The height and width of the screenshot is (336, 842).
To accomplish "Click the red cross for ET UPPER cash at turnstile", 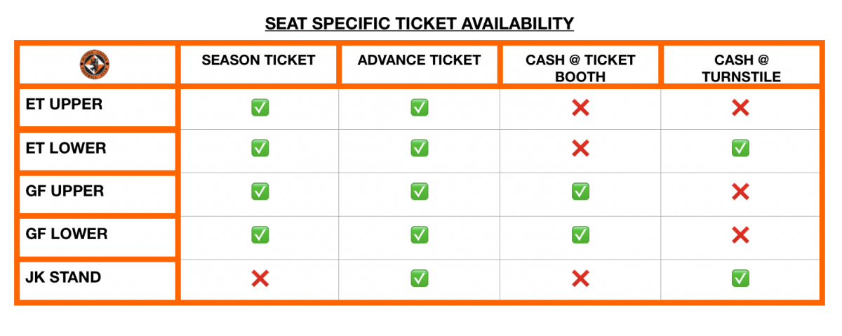I will click(x=740, y=107).
